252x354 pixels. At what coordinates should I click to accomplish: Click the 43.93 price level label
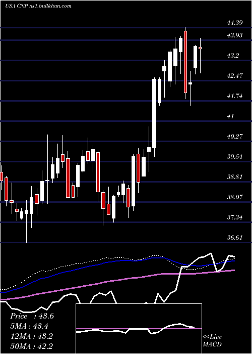click(235, 35)
